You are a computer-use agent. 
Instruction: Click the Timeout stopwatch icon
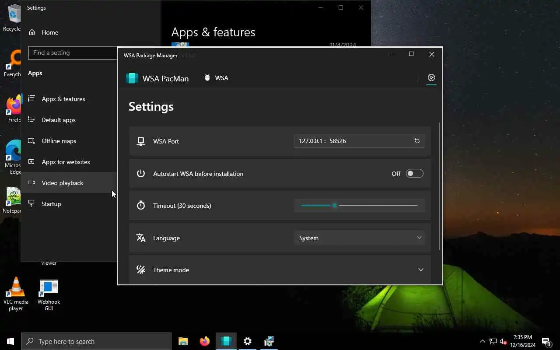pyautogui.click(x=141, y=205)
